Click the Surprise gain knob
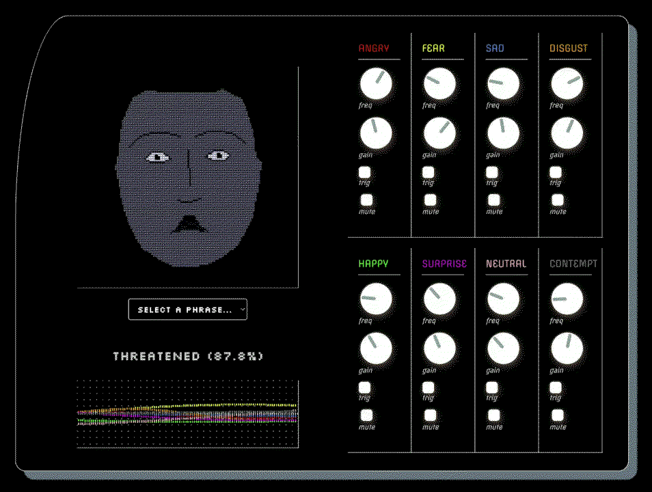Viewport: 652px width, 492px height. [x=439, y=348]
